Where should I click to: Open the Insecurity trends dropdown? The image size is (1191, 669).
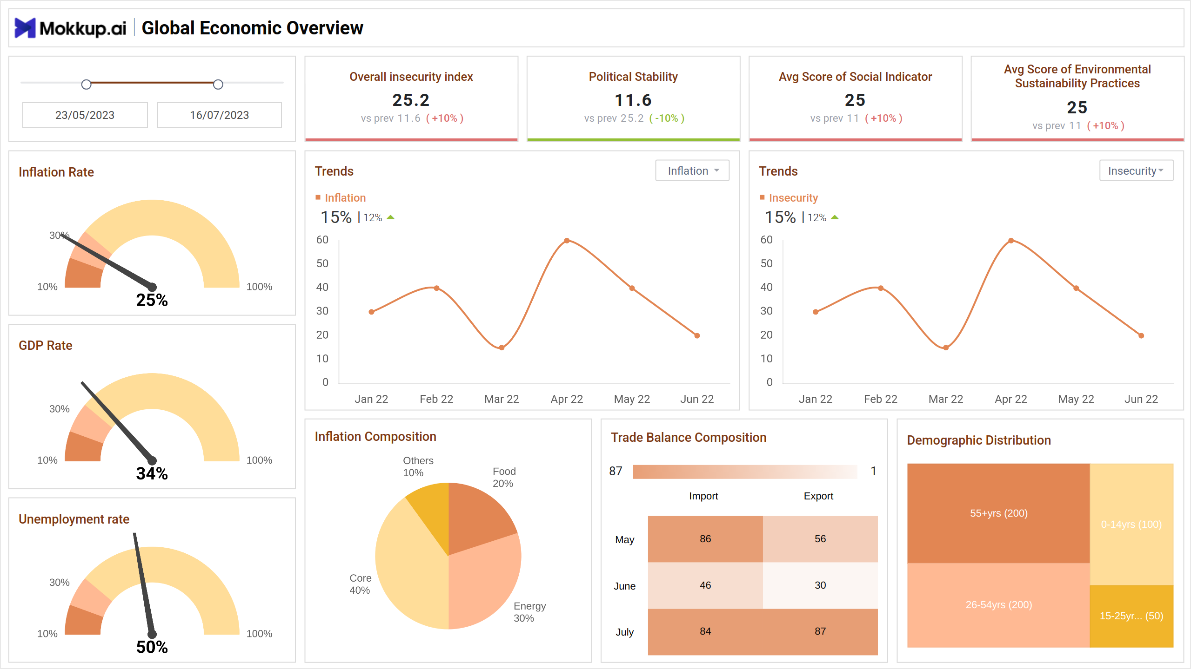[x=1136, y=171]
